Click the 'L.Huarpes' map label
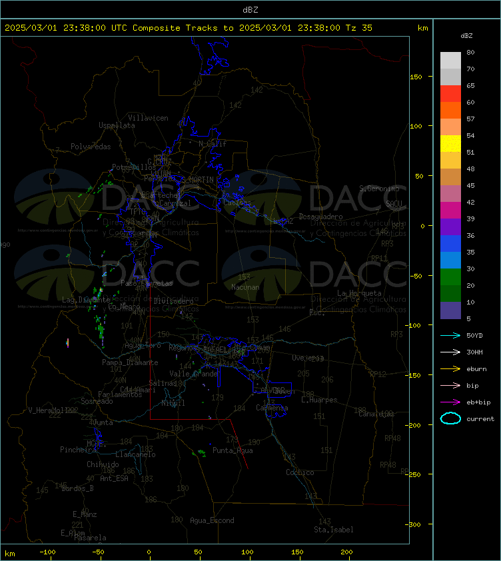The height and width of the screenshot is (561, 501). pos(319,400)
